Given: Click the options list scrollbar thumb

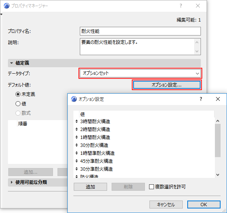Looking at the screenshot, I should tap(218, 140).
